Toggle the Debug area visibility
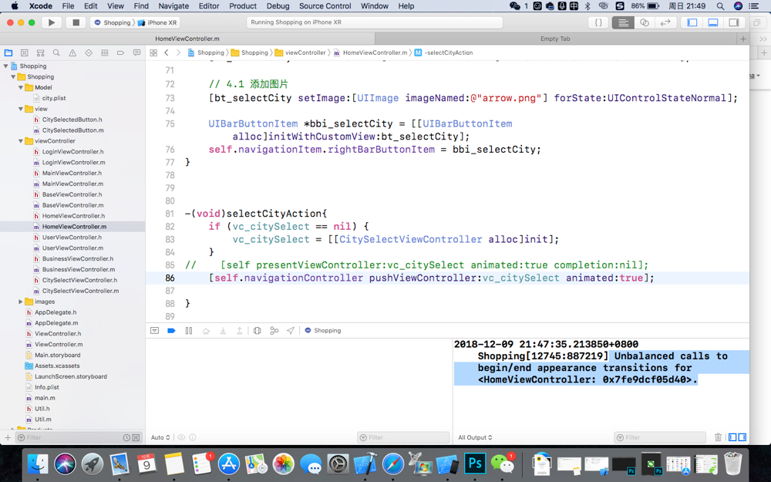The height and width of the screenshot is (482, 771). coord(712,22)
